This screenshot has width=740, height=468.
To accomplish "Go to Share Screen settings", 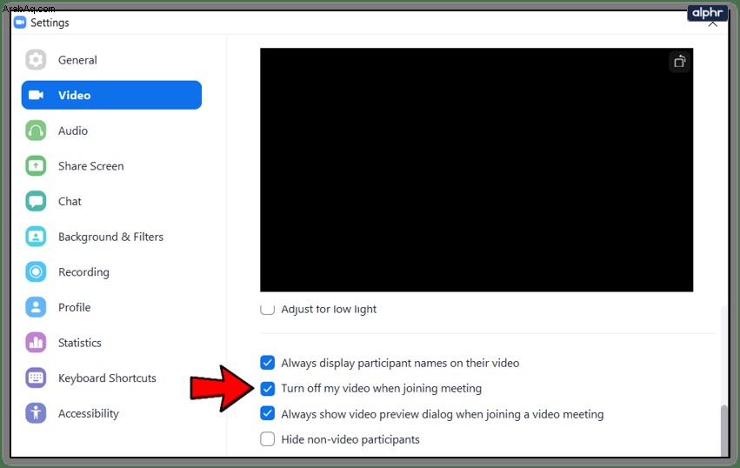I will 111,166.
